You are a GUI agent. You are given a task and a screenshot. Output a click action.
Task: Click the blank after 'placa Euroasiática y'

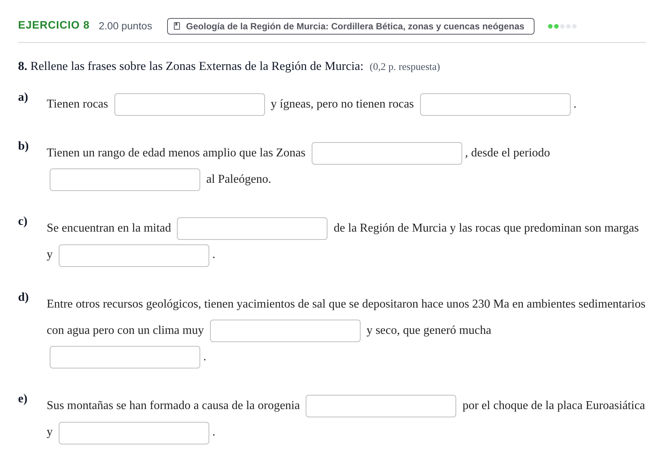coord(134,433)
